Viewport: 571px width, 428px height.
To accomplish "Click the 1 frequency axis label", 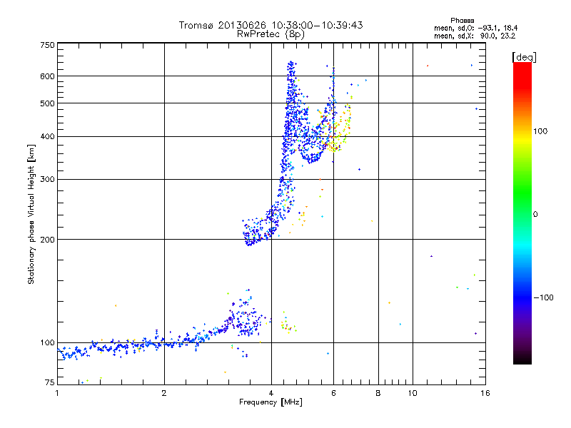I will (57, 393).
